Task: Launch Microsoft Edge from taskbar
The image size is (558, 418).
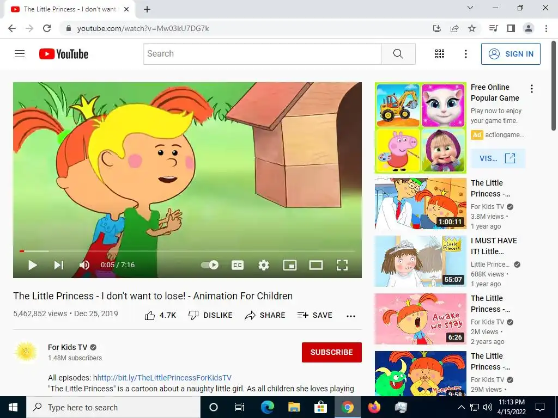Action: click(x=267, y=407)
